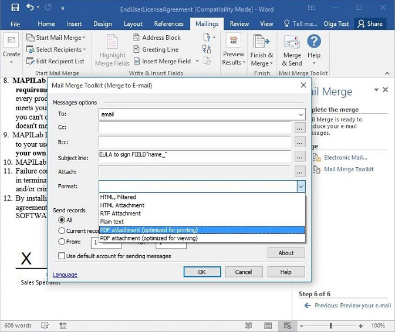This screenshot has width=395, height=332.
Task: Click into the Bcc input field
Action: (195, 142)
